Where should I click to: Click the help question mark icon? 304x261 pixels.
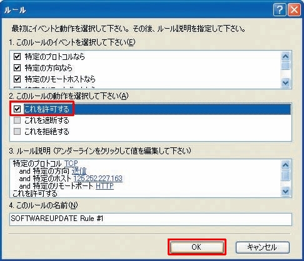280,10
